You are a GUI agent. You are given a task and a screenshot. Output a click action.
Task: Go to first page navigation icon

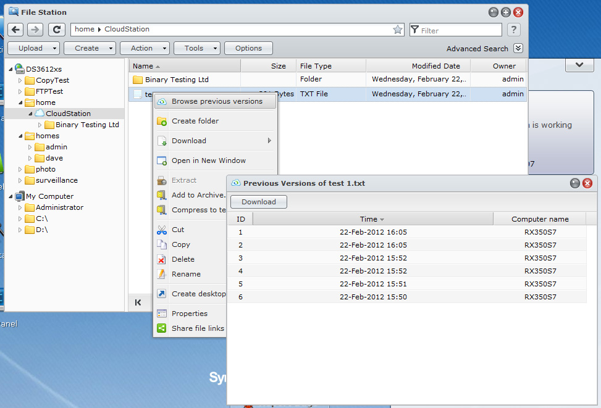tap(138, 302)
